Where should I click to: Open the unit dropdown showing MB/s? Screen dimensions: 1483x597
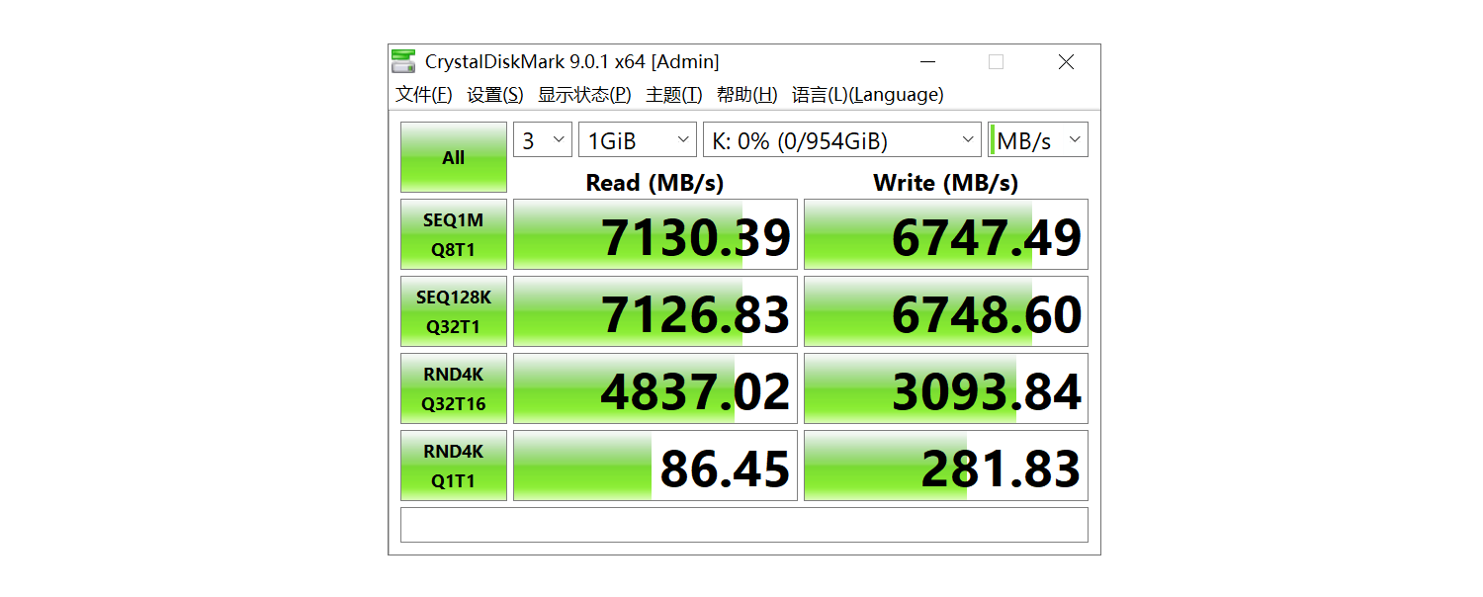coord(1038,140)
